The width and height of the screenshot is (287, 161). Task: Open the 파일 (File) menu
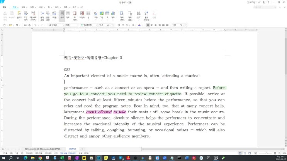click(x=5, y=7)
